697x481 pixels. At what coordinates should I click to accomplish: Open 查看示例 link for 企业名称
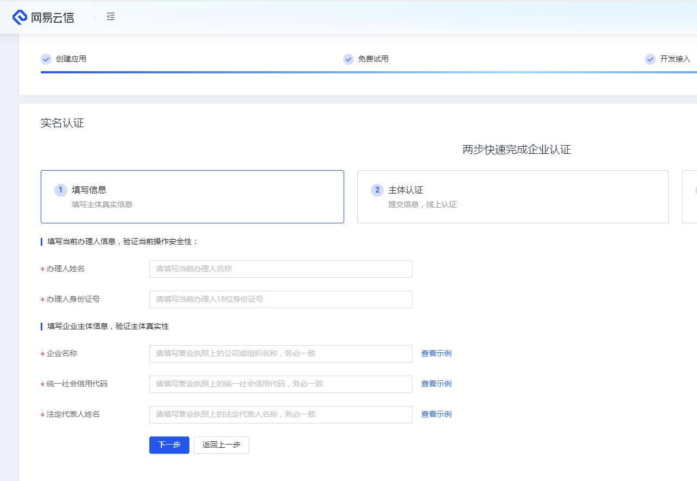(x=436, y=353)
